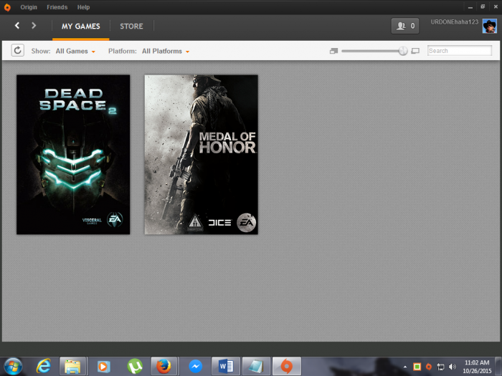
Task: Open the Help menu
Action: [83, 7]
